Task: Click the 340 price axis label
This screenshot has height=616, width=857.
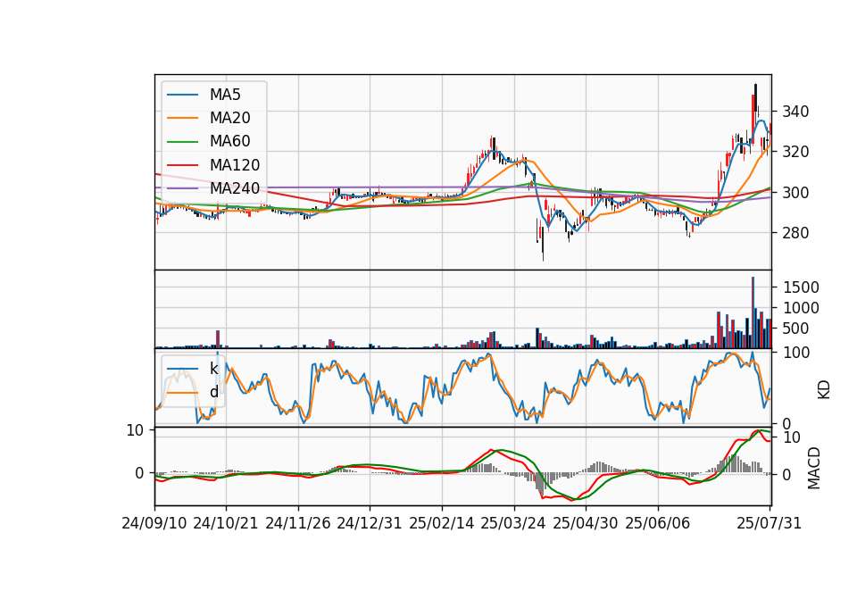Action: (x=795, y=112)
